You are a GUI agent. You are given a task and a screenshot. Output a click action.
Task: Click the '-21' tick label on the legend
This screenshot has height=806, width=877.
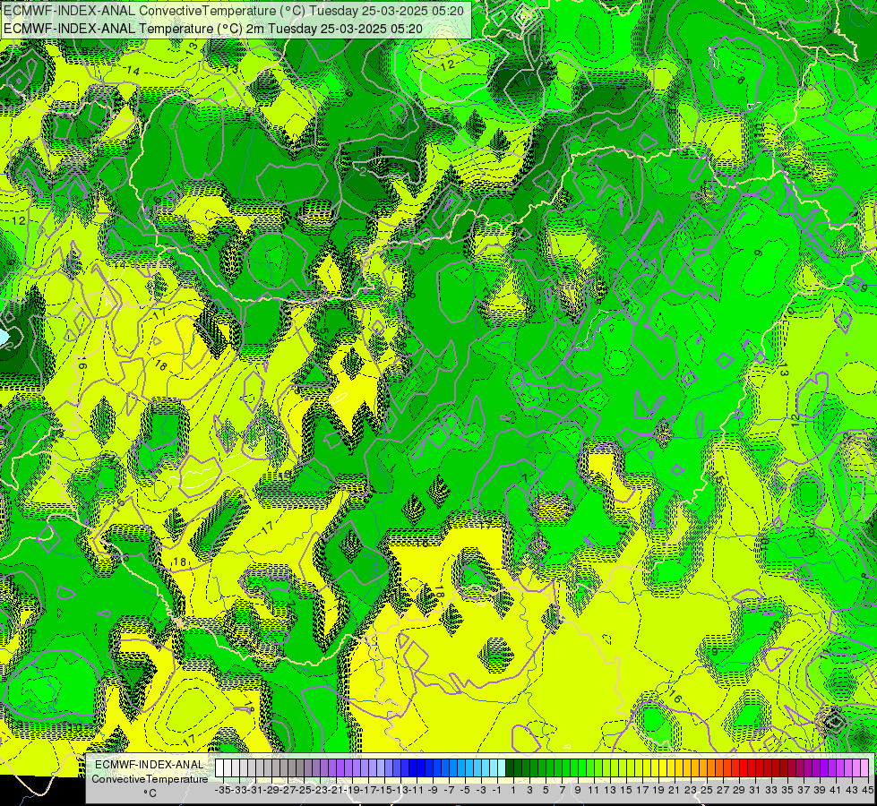click(x=336, y=790)
